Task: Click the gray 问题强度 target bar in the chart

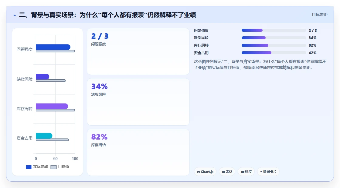Action: coord(56,51)
